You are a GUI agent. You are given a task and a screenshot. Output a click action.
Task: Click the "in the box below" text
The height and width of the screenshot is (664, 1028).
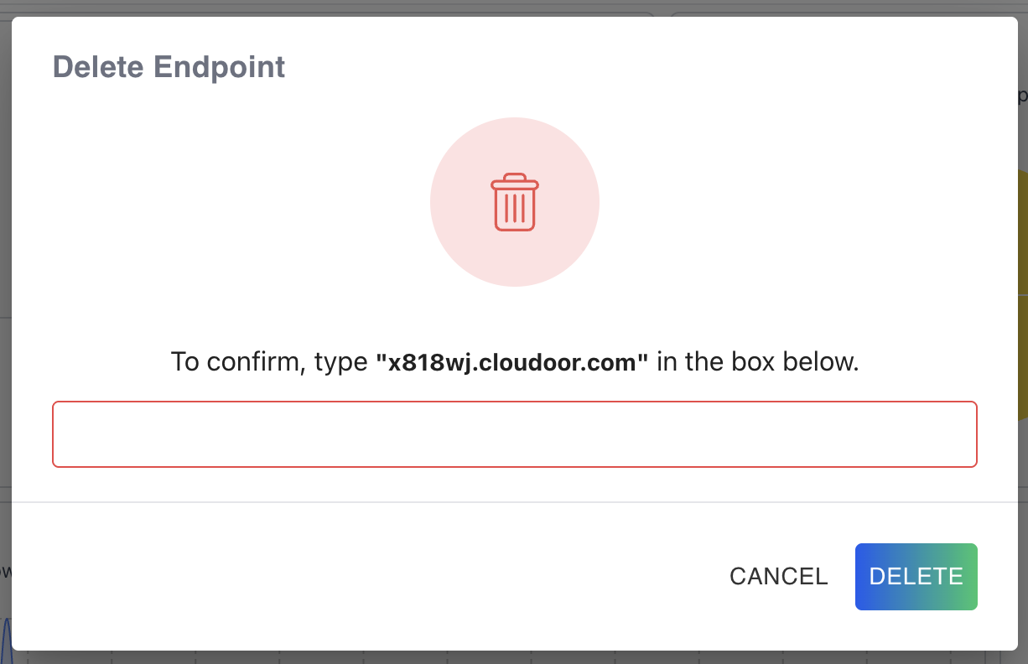758,362
